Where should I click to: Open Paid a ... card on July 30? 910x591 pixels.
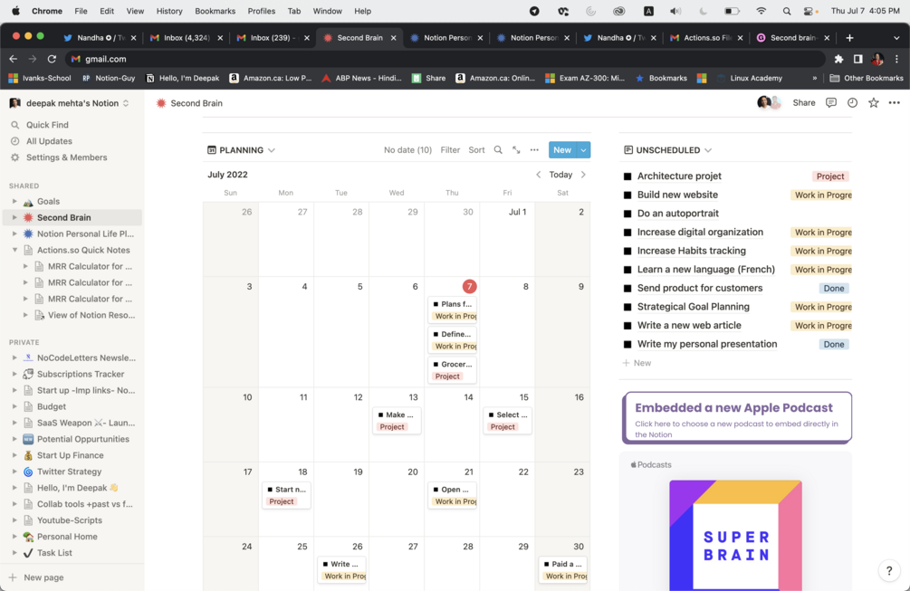click(x=562, y=569)
